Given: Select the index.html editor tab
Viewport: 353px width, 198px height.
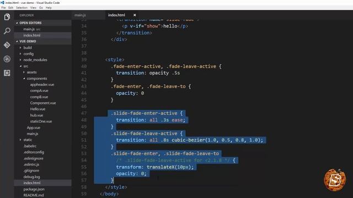Looking at the screenshot, I should pos(116,15).
